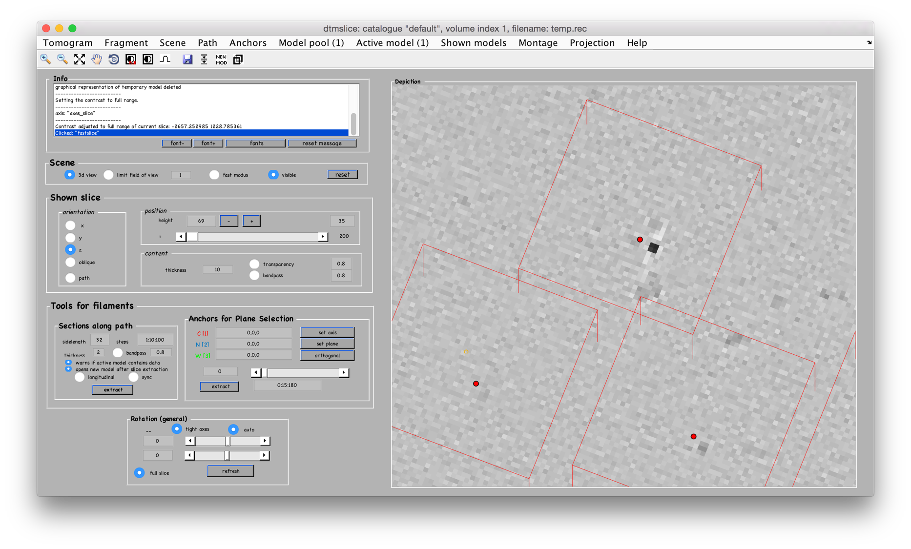Toggle the auto rotation option

tap(233, 429)
